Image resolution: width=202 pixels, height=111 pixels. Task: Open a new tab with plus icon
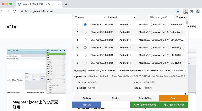tap(66, 4)
